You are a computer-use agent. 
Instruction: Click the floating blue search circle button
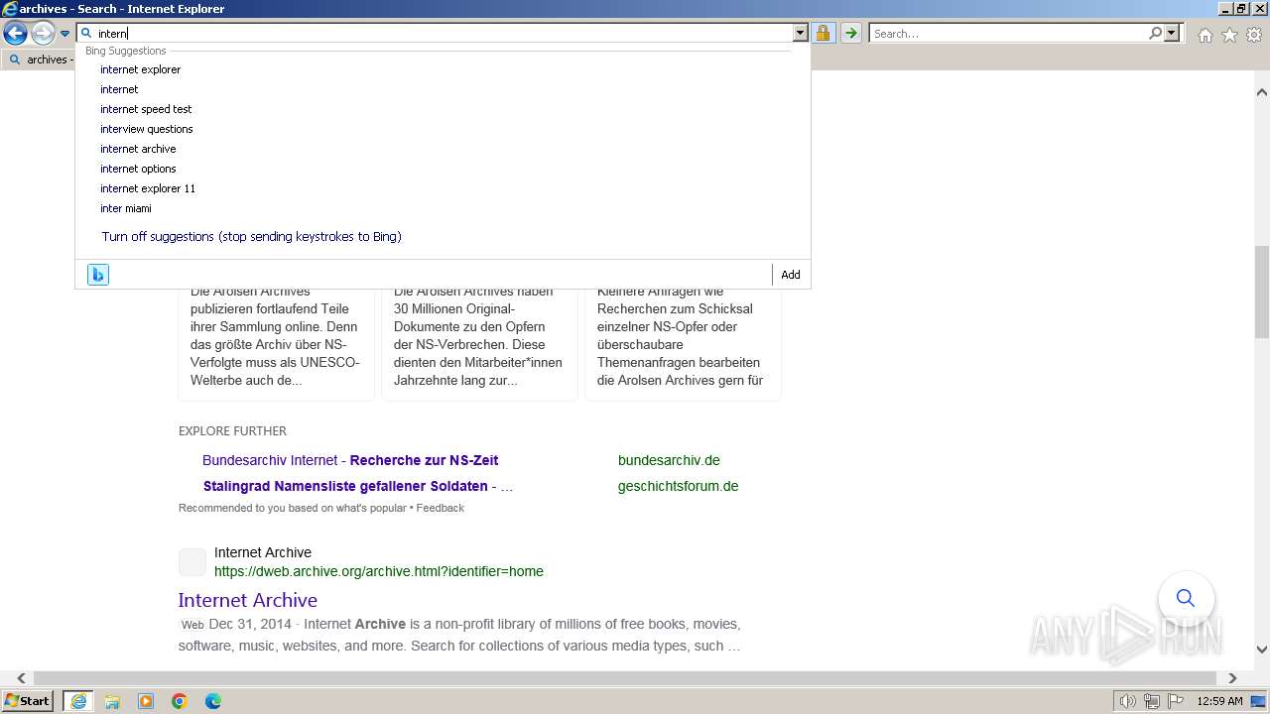click(x=1186, y=598)
